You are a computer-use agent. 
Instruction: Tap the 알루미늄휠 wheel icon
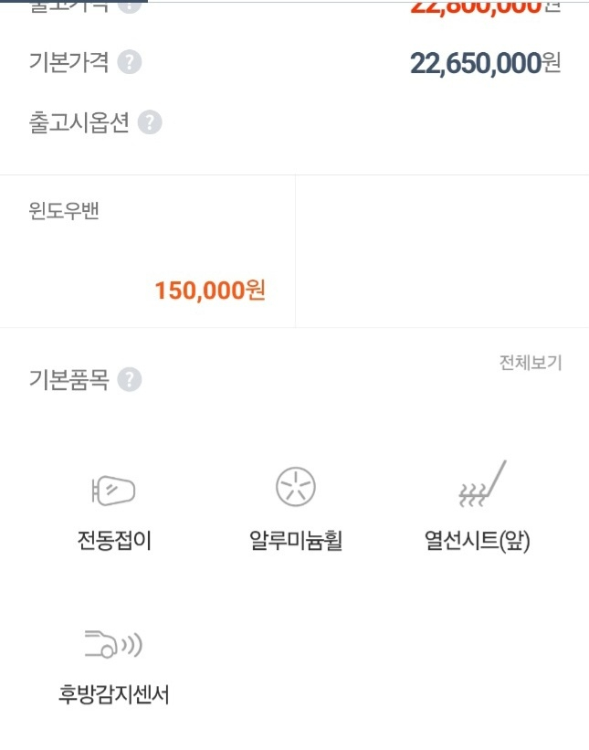tap(296, 487)
